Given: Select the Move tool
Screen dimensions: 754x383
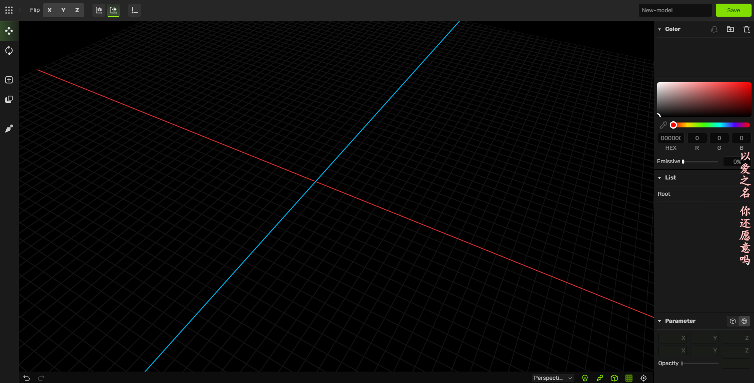Looking at the screenshot, I should (9, 31).
